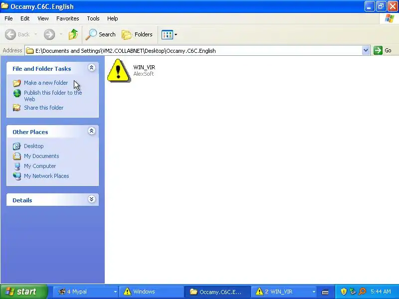
Task: Click the green Up folder arrow
Action: [x=73, y=34]
